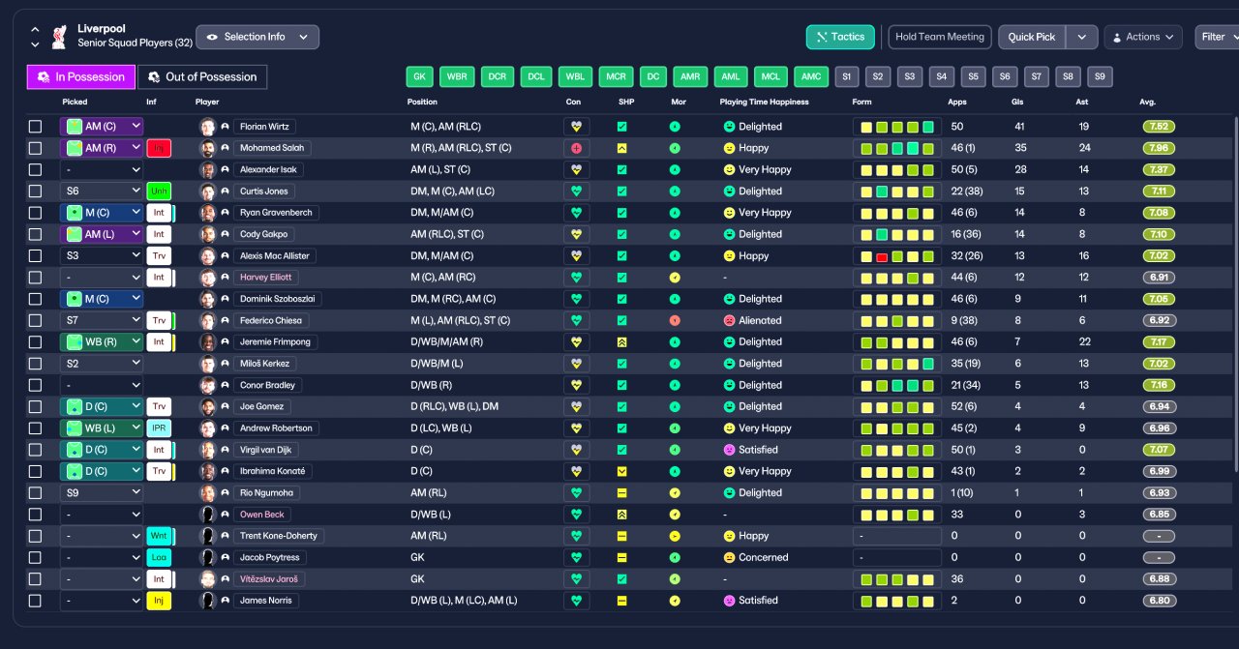Click Ibrahima Konaté's yellow sharpness icon
Screen dimensions: 1239x649
621,471
